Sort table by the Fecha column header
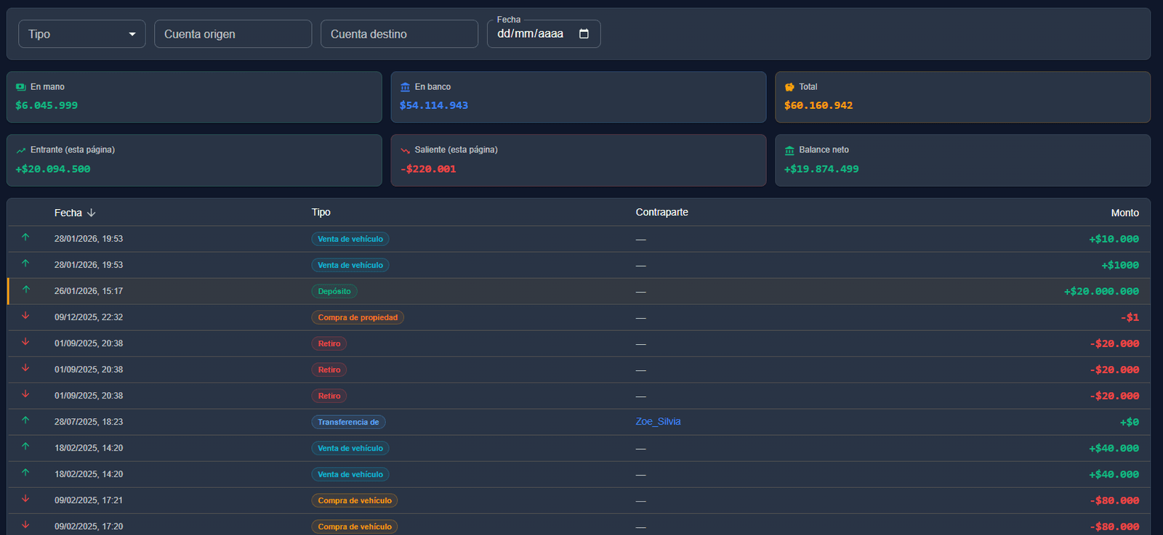Screen dimensions: 1163x535 [68, 213]
